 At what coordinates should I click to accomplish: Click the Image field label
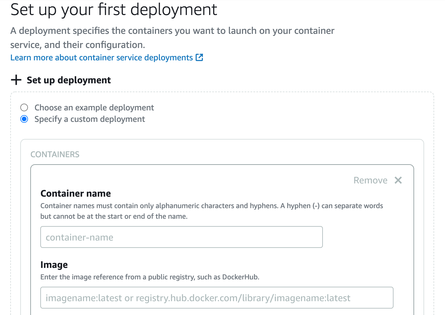point(54,265)
